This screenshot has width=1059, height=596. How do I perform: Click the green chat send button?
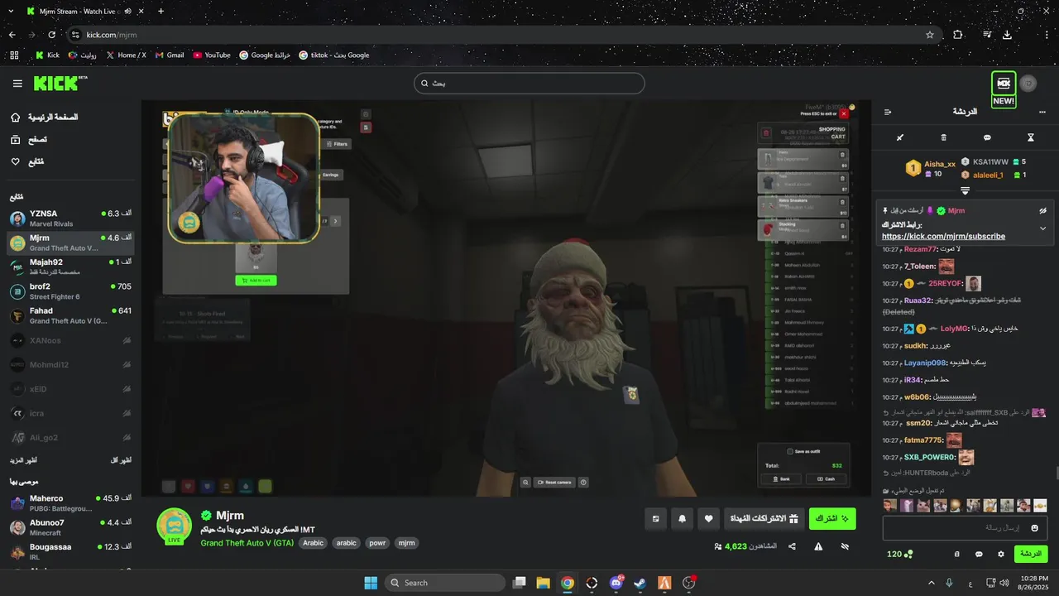[1031, 554]
